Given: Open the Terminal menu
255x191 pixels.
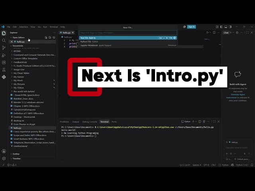Looking at the screenshot, I should (54, 27).
